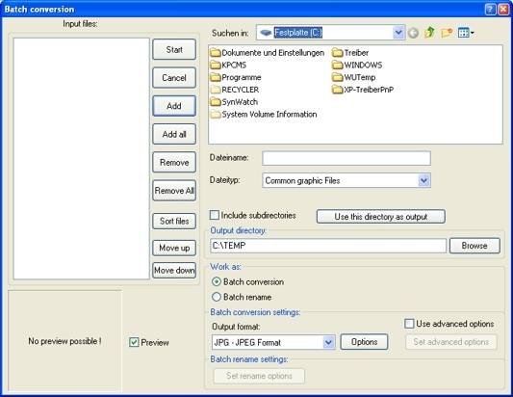
Task: Click the help question mark icon
Action: (x=490, y=10)
